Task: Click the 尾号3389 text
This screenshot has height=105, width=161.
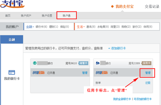Action: coord(134,63)
